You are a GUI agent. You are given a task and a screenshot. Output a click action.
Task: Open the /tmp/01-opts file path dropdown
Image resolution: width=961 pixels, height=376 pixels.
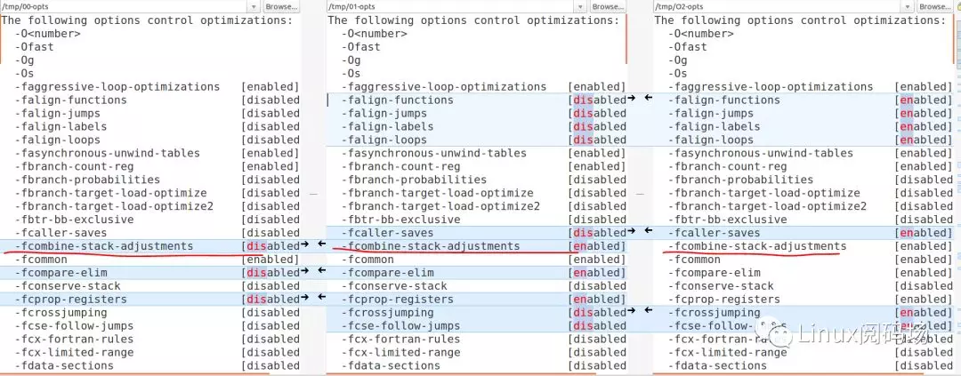580,6
